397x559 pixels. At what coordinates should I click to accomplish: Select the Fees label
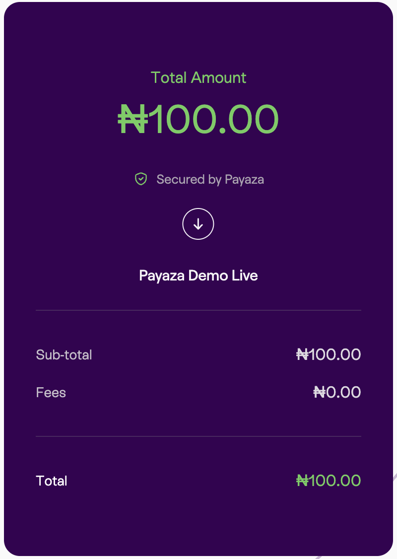51,393
